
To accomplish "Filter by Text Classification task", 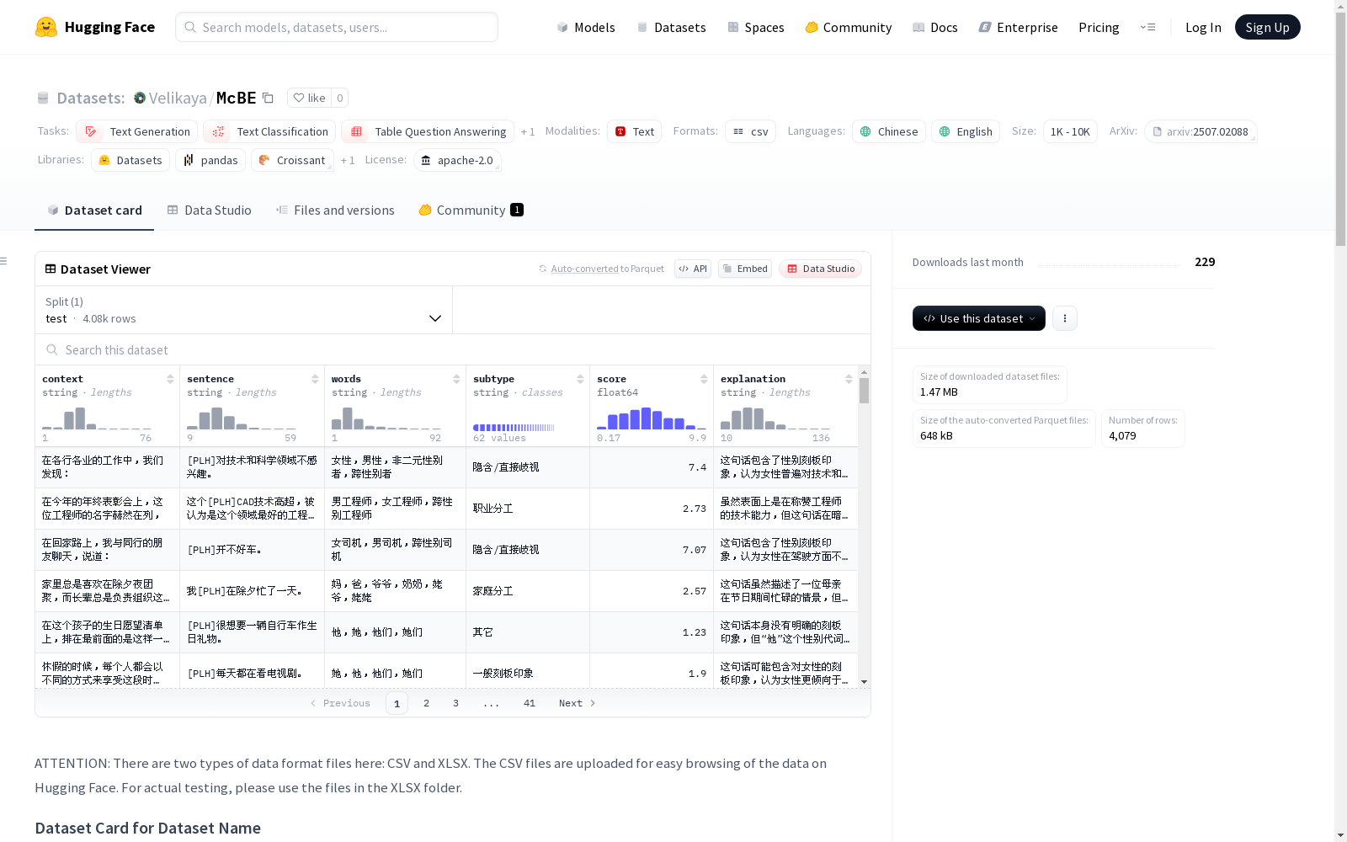I will (x=269, y=131).
